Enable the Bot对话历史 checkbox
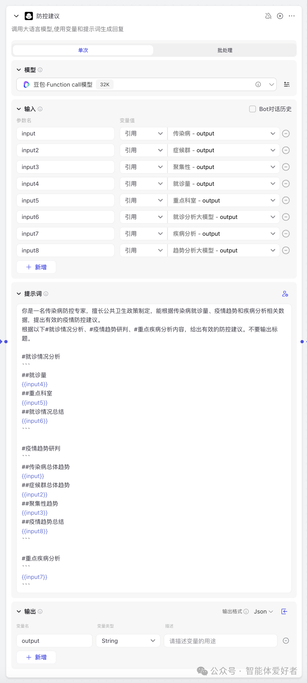The image size is (307, 683). [x=253, y=109]
